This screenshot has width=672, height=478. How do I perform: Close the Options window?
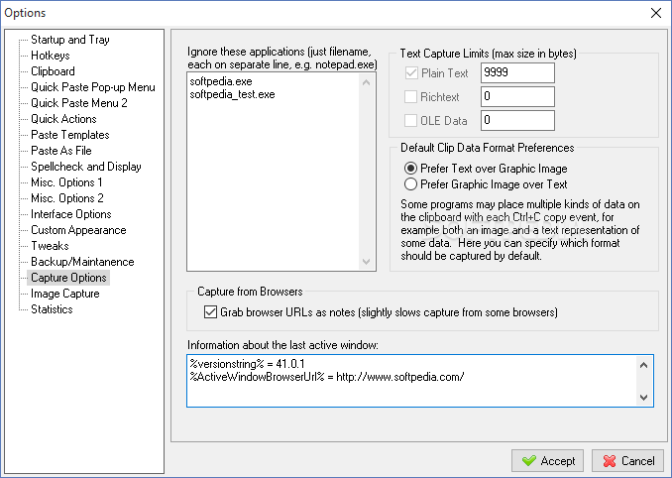(x=656, y=13)
